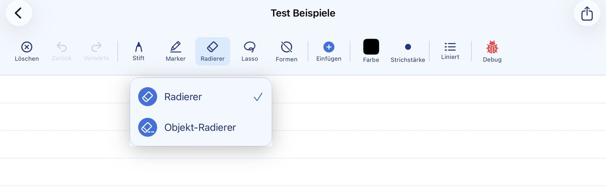
Task: Open the share sheet icon
Action: pyautogui.click(x=587, y=13)
